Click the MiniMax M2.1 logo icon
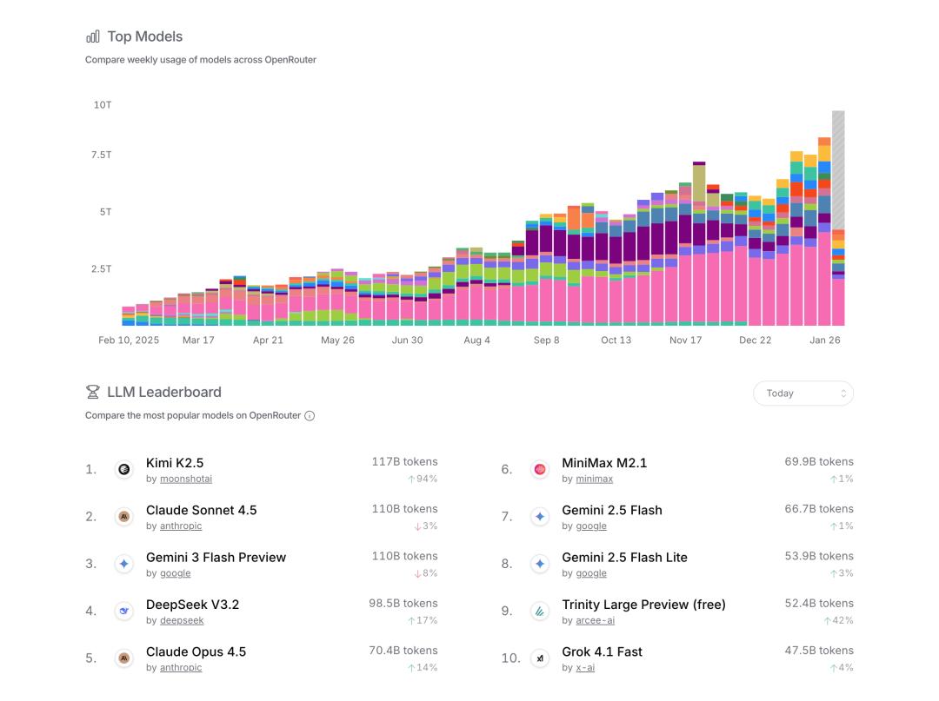The image size is (939, 701). [540, 470]
